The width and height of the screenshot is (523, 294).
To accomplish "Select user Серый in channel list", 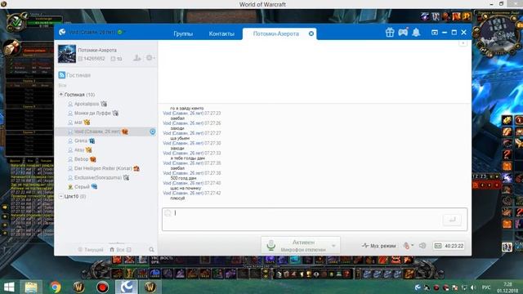I will [x=82, y=187].
